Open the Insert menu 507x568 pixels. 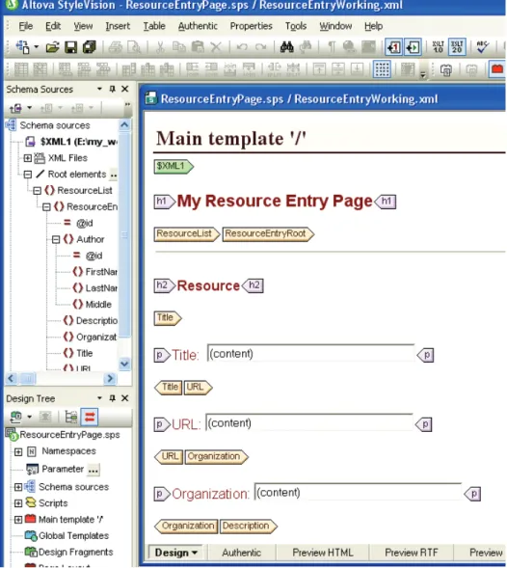[118, 26]
